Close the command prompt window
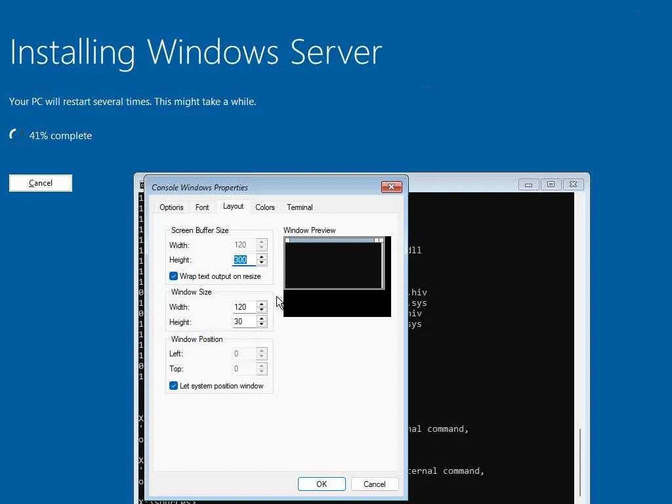This screenshot has width=672, height=504. (x=573, y=184)
